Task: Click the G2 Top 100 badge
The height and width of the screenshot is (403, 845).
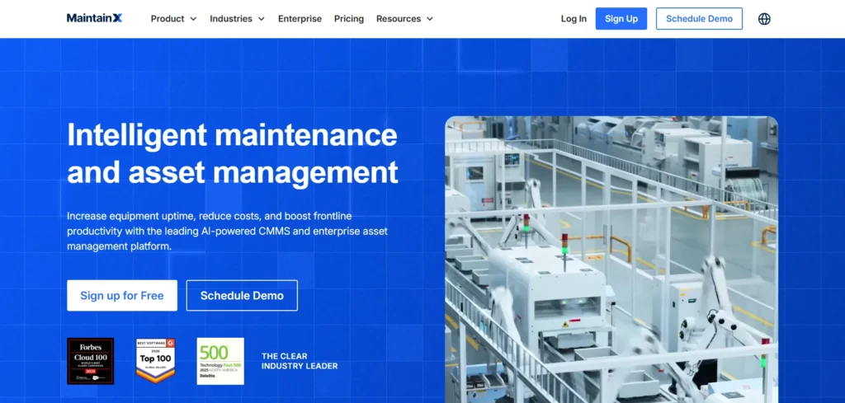Action: pos(156,361)
